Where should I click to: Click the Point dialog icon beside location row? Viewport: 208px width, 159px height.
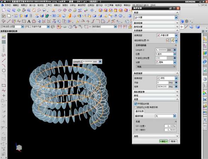pyautogui.click(x=168, y=40)
